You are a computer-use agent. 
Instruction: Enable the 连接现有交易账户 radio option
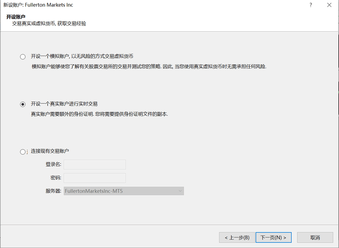22,152
